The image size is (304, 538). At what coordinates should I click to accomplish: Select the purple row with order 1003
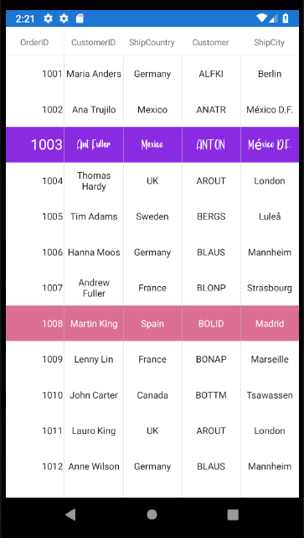pyautogui.click(x=152, y=145)
